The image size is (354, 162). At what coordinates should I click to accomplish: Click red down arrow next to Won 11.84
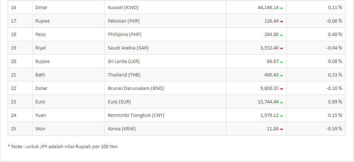click(x=282, y=129)
